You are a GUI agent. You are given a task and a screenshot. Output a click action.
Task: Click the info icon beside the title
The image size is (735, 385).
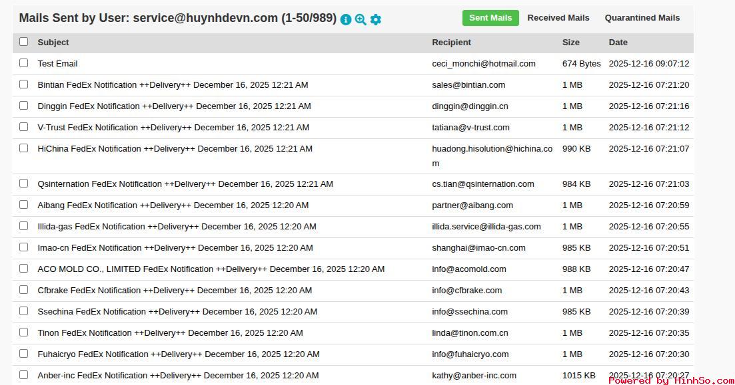(345, 19)
